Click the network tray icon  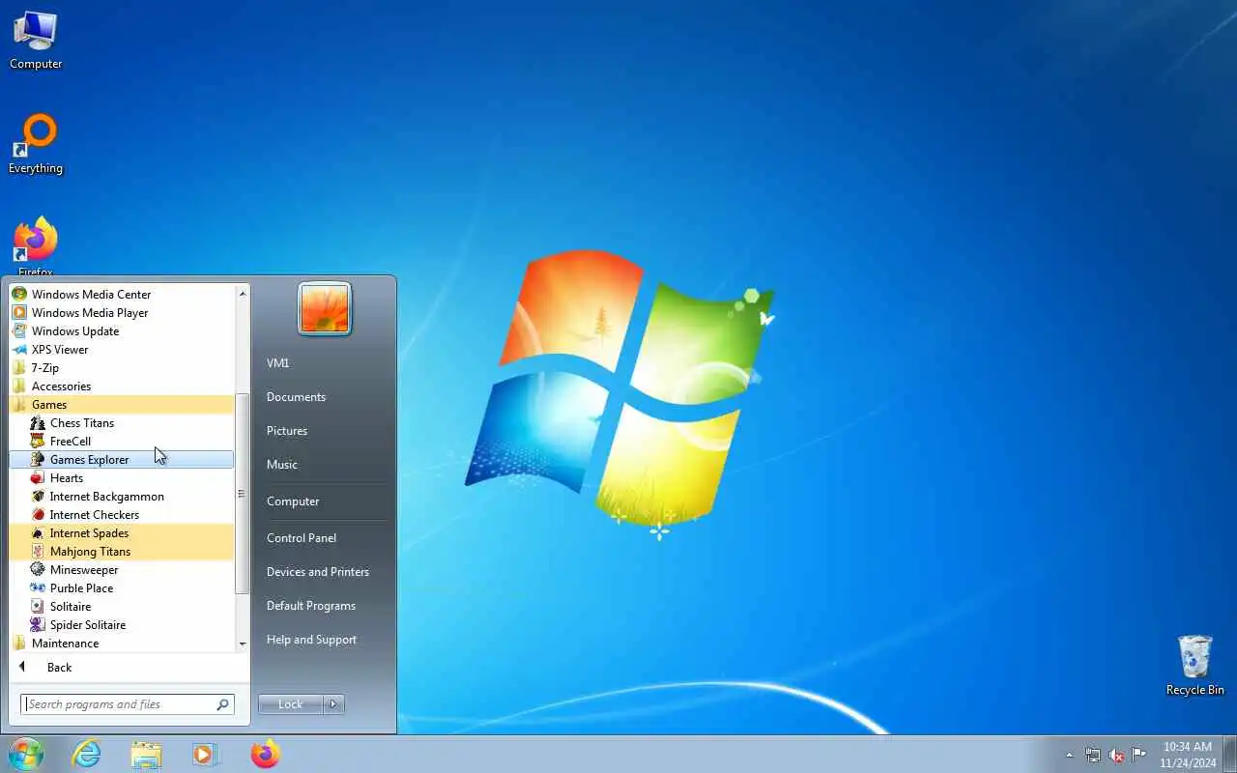pyautogui.click(x=1093, y=755)
